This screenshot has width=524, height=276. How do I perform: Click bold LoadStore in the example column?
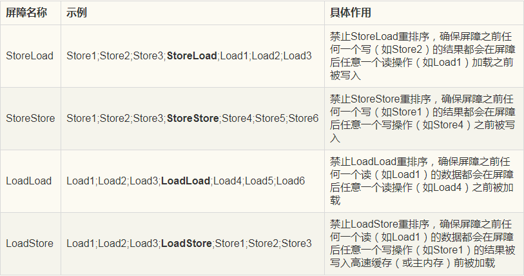click(x=186, y=243)
